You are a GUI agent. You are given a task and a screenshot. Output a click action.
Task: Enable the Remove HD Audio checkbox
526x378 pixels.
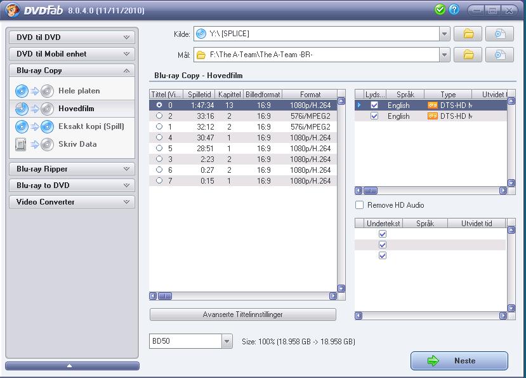coord(359,205)
